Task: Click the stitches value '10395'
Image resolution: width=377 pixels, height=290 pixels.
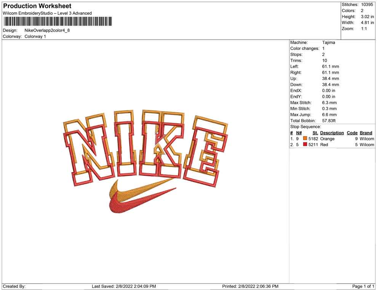Action: 367,5
